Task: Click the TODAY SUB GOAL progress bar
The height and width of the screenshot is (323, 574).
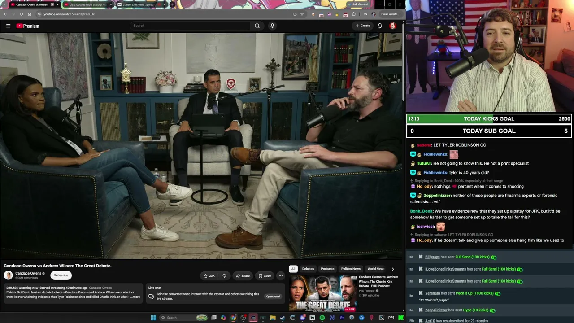Action: point(489,131)
